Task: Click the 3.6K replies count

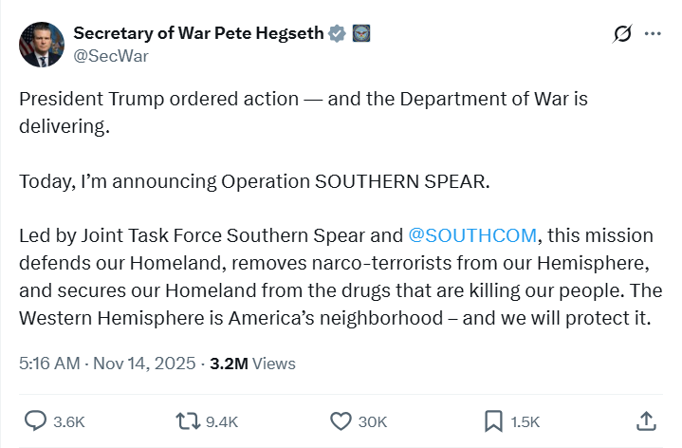Action: point(68,421)
